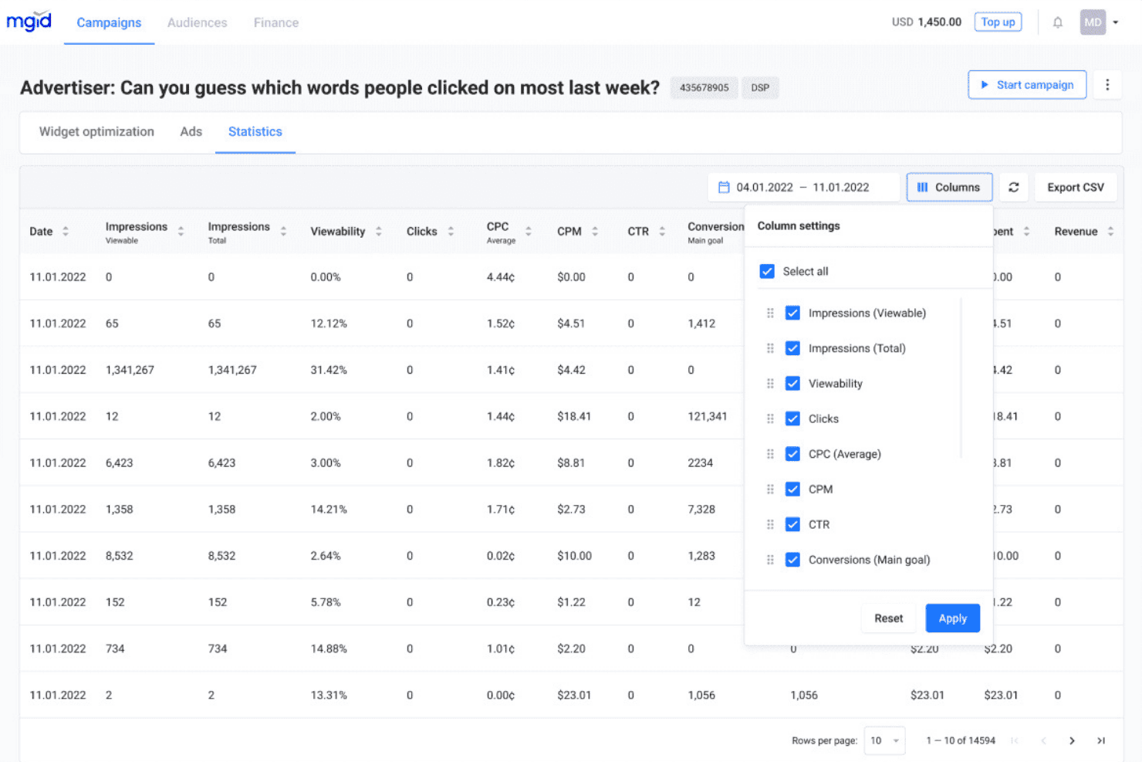Viewport: 1142px width, 762px height.
Task: Grab drag handle for CTR column
Action: point(770,524)
